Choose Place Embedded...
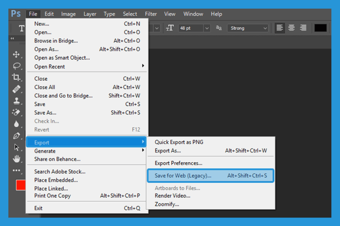This screenshot has height=226, width=340. pyautogui.click(x=87, y=180)
